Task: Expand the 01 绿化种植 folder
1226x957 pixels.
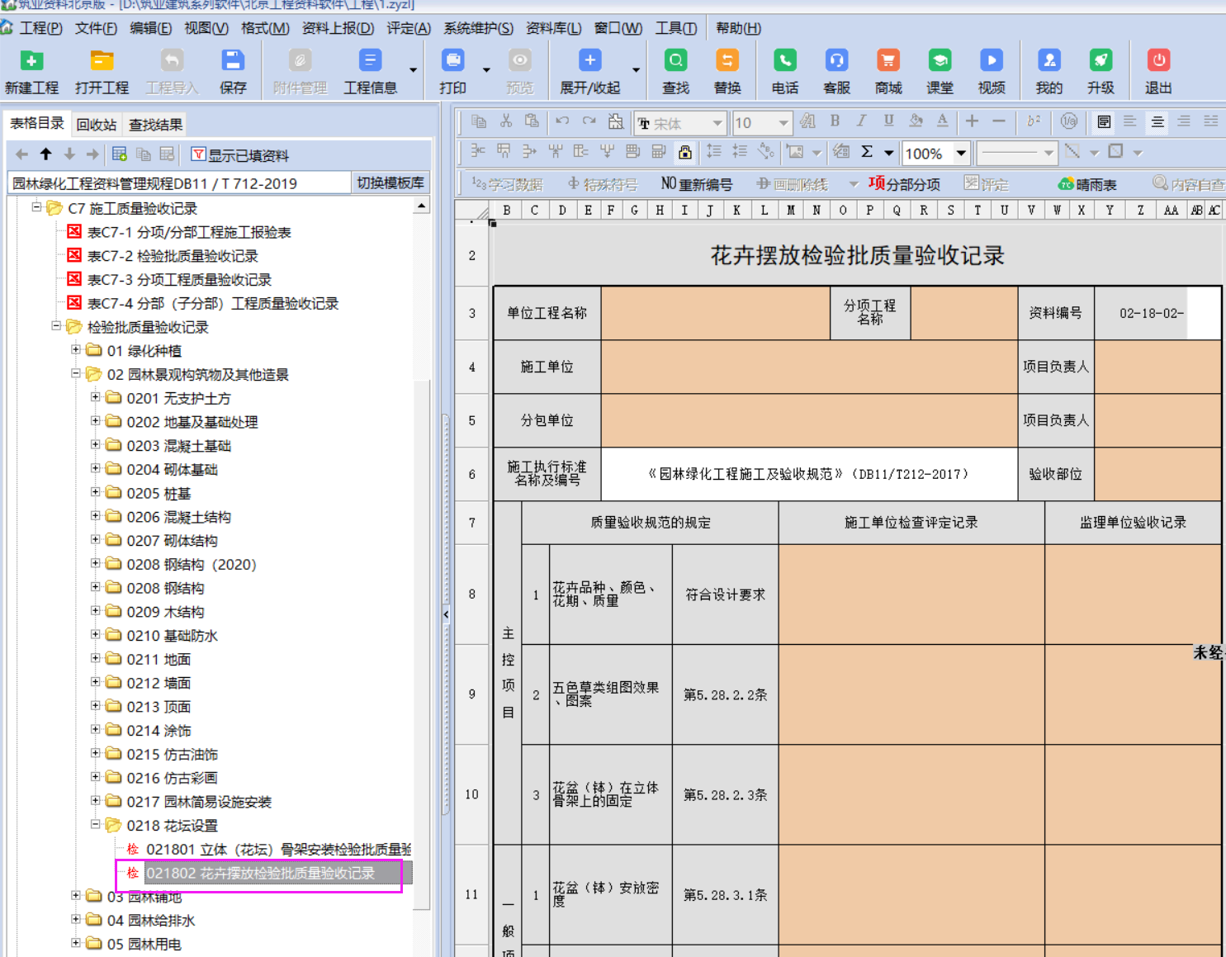Action: [76, 350]
